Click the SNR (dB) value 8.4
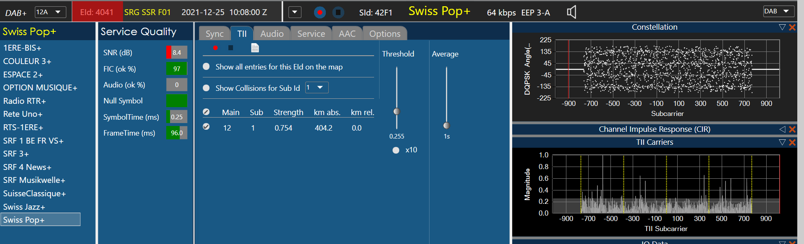Screen dimensions: 804x244 point(177,52)
